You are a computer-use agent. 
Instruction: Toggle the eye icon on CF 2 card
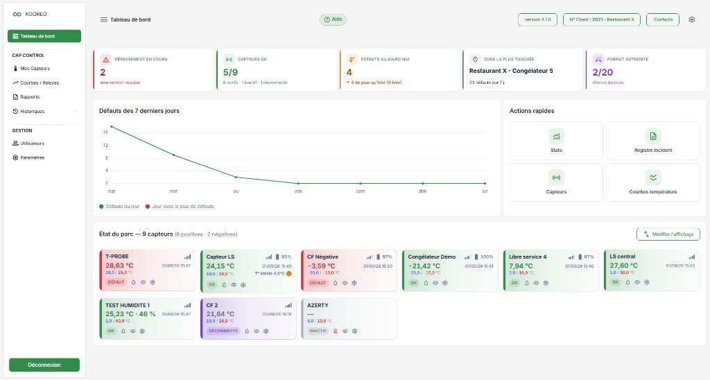257,331
